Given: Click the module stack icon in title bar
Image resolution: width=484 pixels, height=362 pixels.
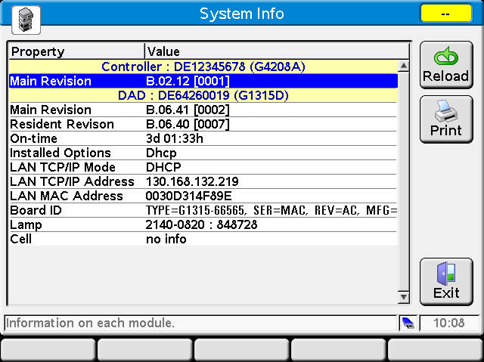Looking at the screenshot, I should [x=26, y=20].
